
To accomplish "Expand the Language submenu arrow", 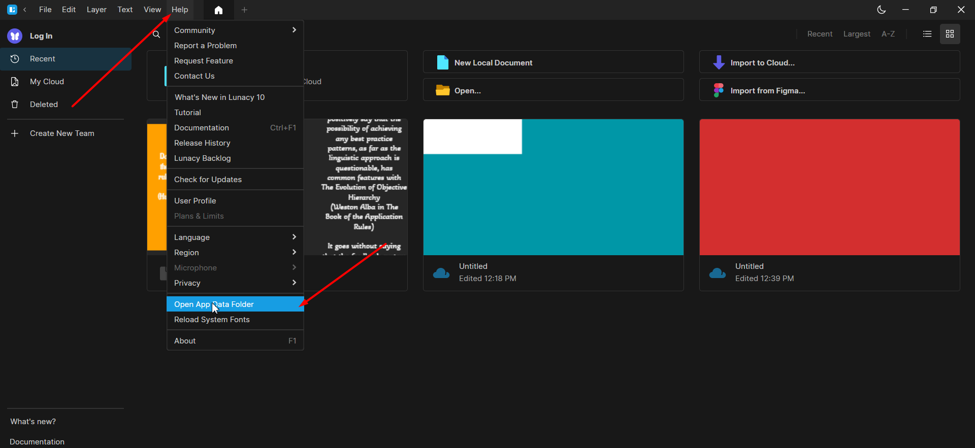I will pyautogui.click(x=294, y=237).
